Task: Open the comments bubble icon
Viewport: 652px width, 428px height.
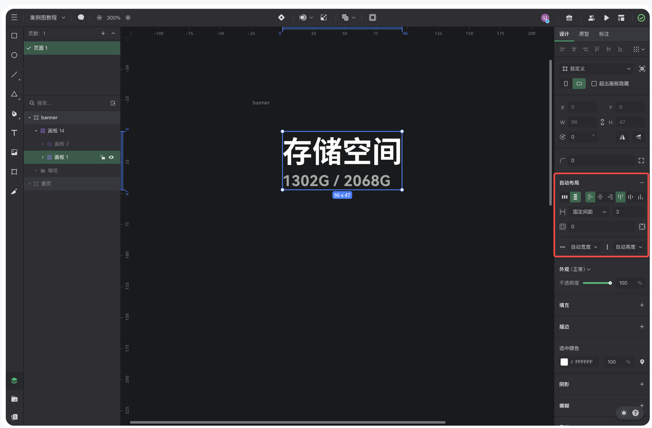Action: click(x=81, y=17)
